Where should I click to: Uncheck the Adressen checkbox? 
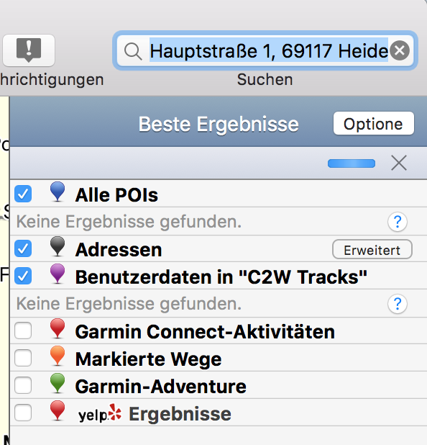[x=23, y=248]
